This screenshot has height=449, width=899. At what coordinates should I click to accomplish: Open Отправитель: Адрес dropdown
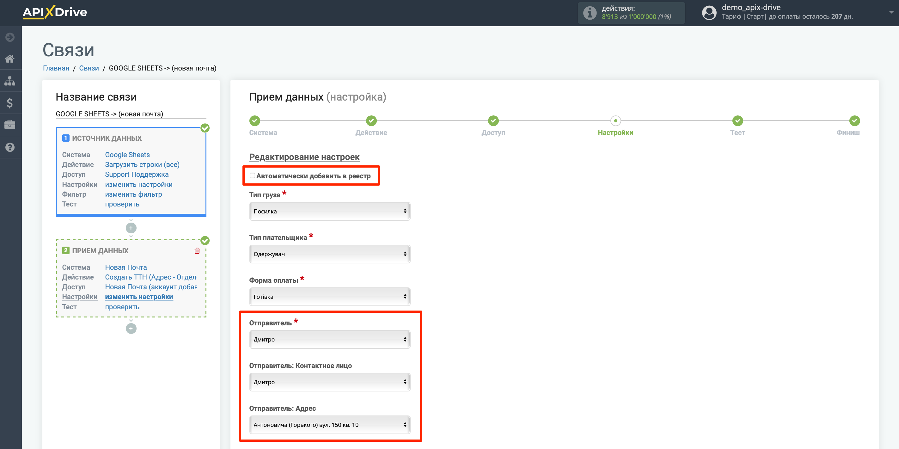pos(329,425)
